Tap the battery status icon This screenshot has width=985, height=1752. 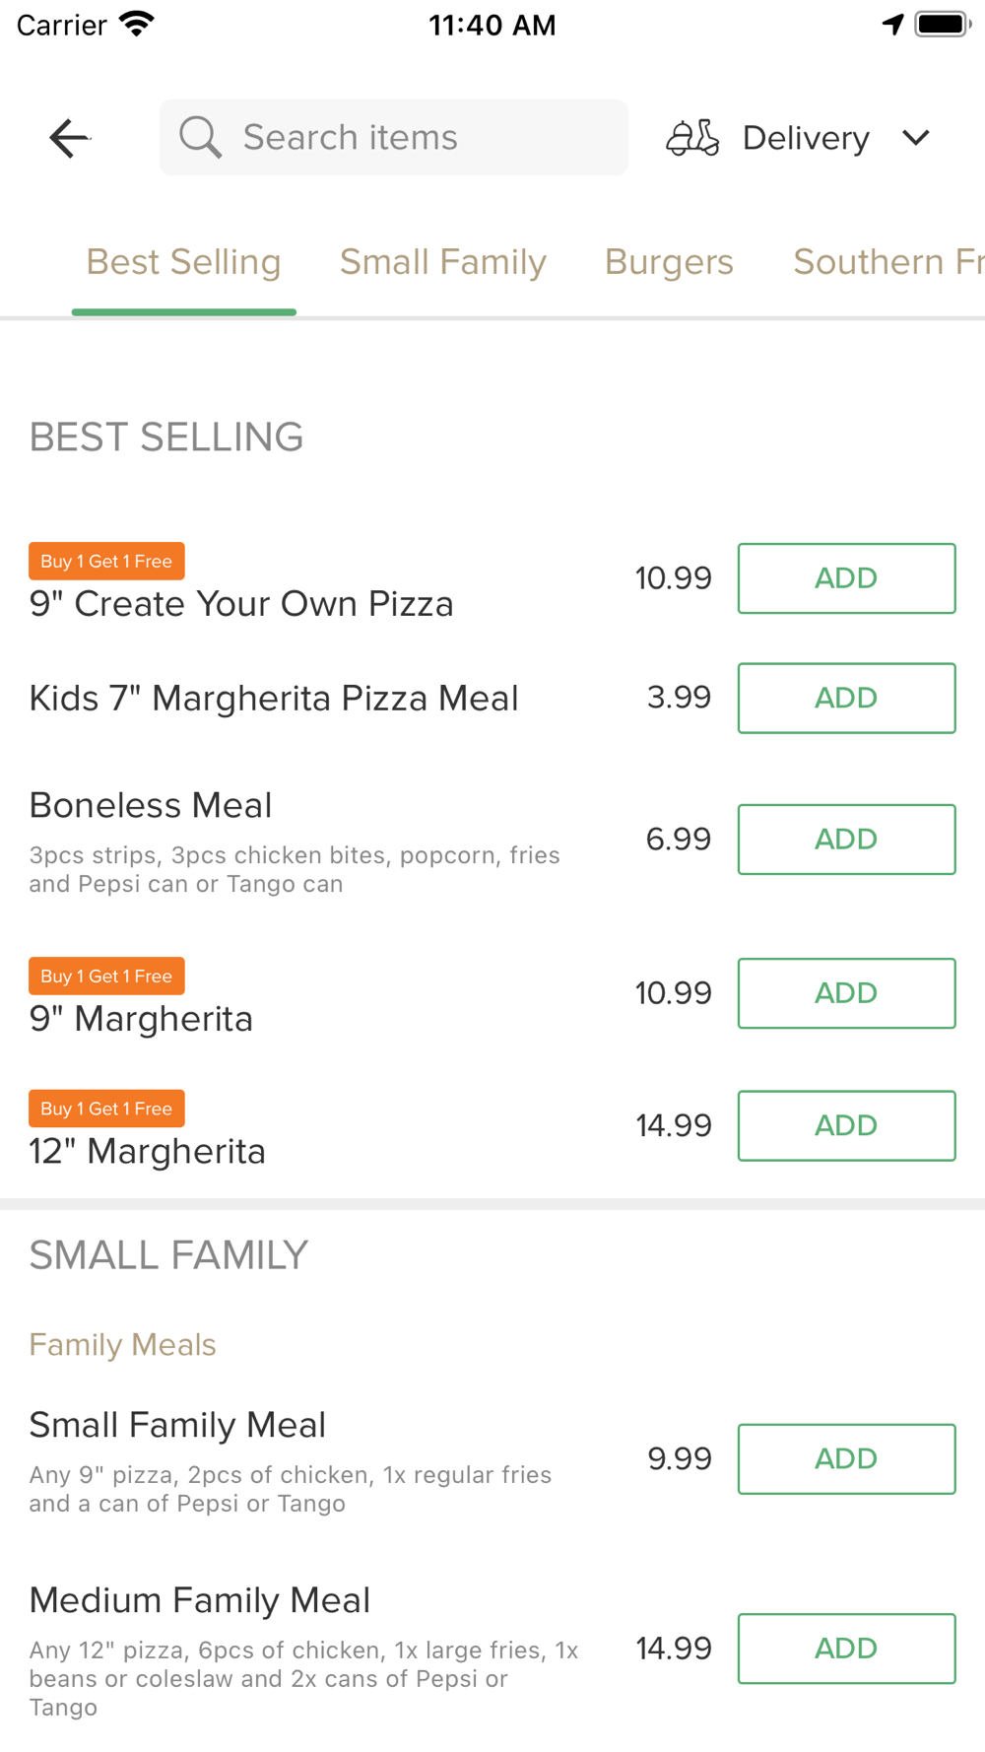tap(943, 25)
